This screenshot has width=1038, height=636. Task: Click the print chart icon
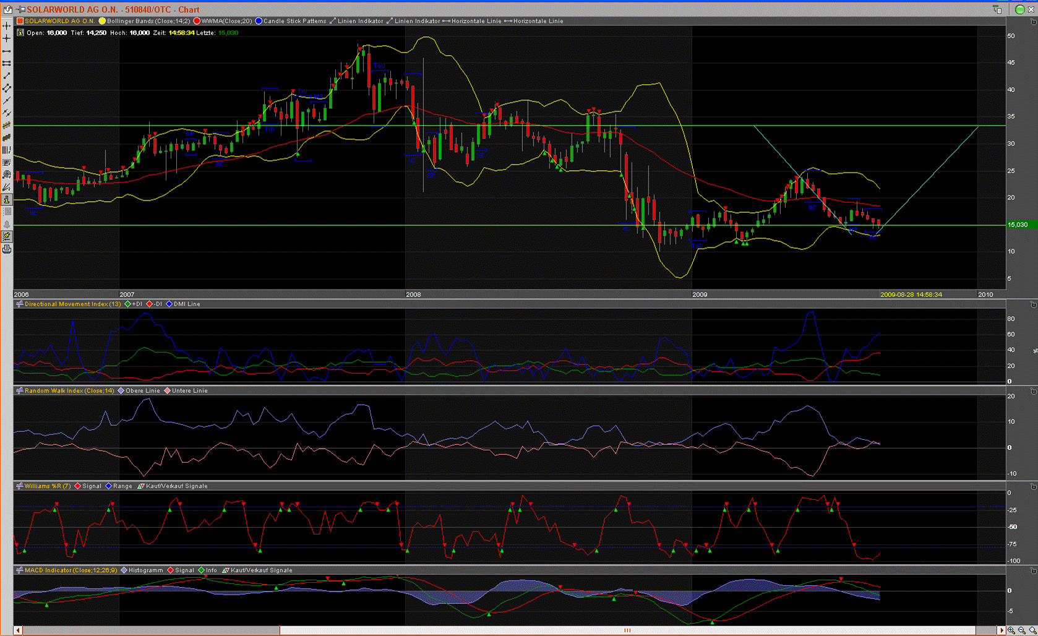click(x=7, y=249)
